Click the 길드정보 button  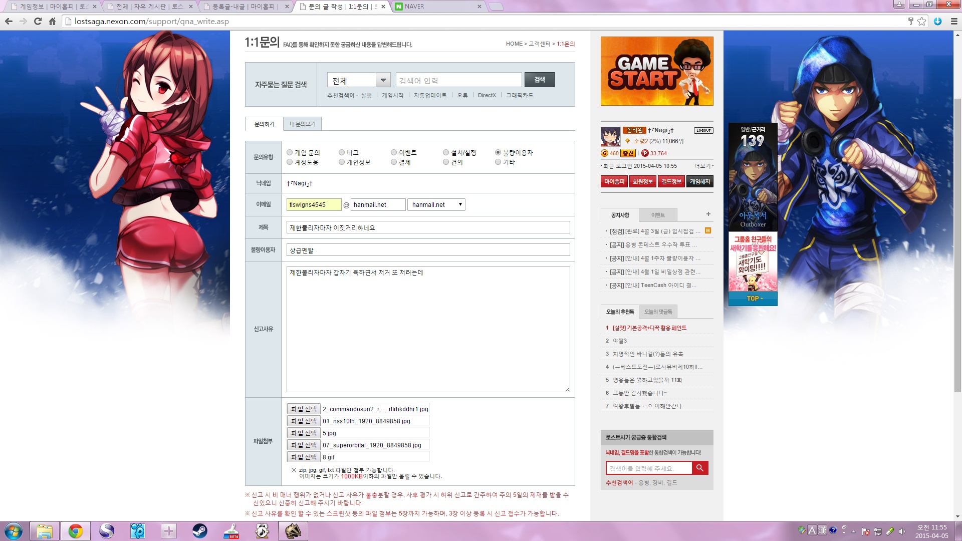[x=671, y=181]
